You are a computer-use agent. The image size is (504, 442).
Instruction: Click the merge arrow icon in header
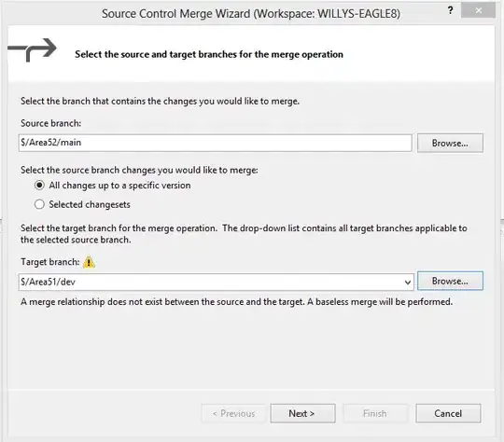coord(32,50)
